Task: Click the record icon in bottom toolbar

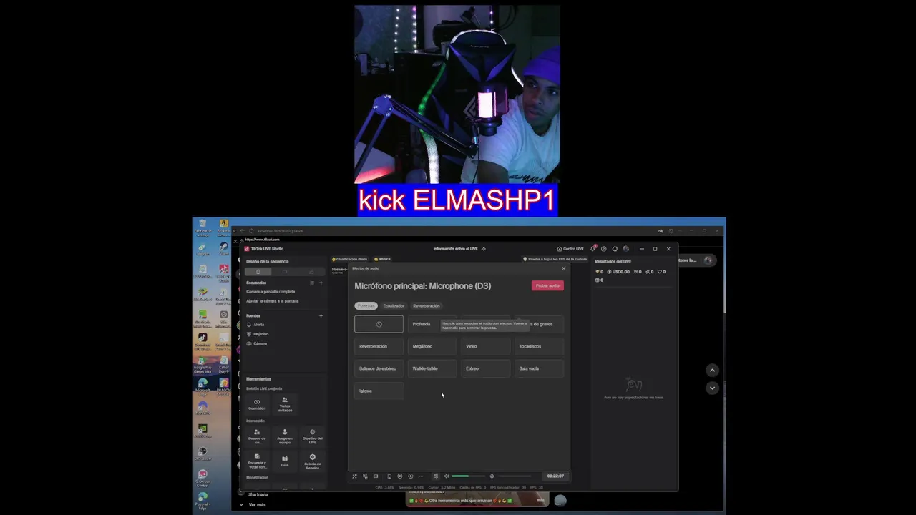Action: pos(400,476)
